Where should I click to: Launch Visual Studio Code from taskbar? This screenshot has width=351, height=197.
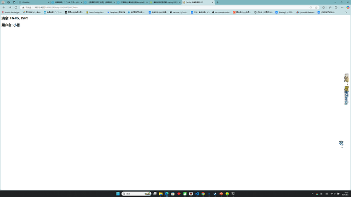coord(197,193)
